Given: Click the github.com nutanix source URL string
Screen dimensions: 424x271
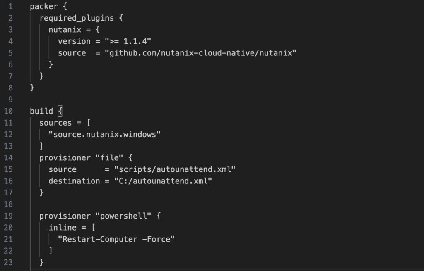Looking at the screenshot, I should (x=201, y=53).
